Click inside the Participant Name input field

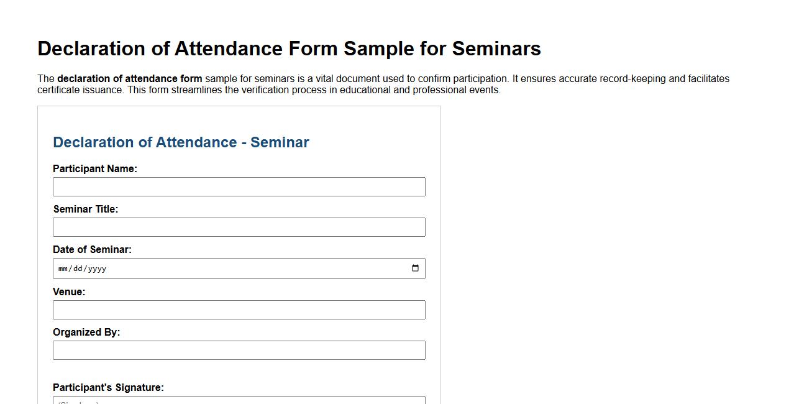[x=239, y=186]
